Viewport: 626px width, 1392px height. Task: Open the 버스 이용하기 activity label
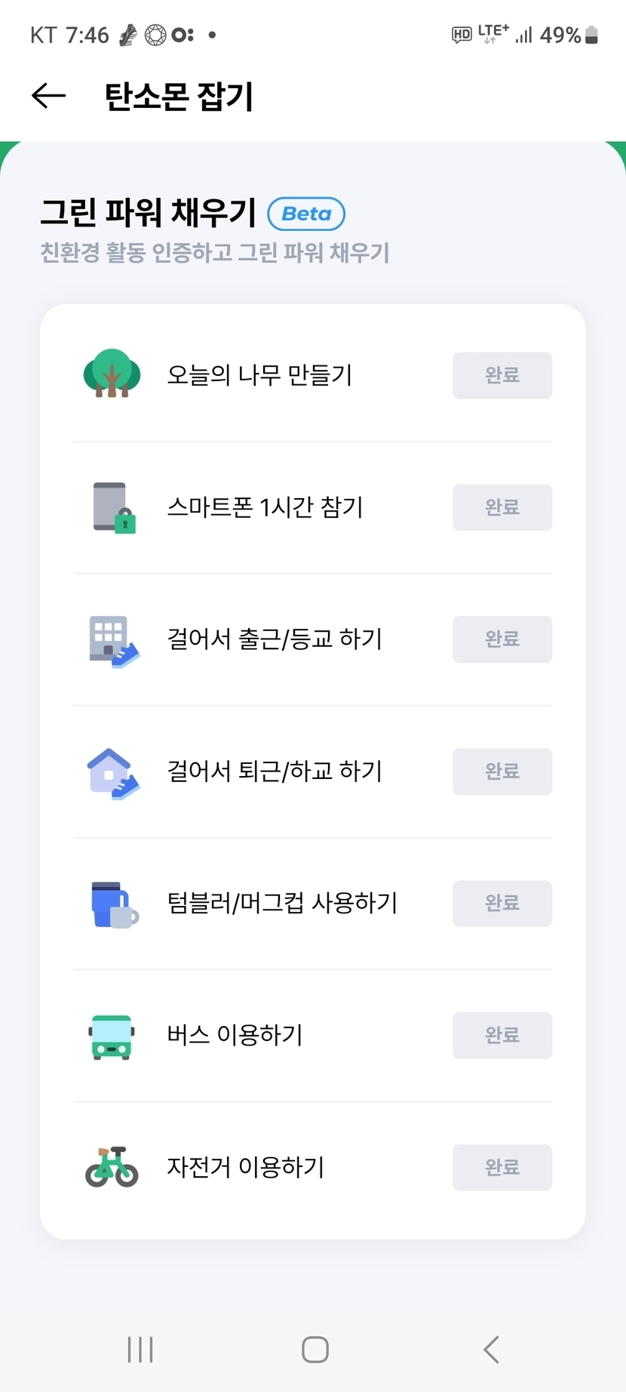pyautogui.click(x=235, y=1035)
